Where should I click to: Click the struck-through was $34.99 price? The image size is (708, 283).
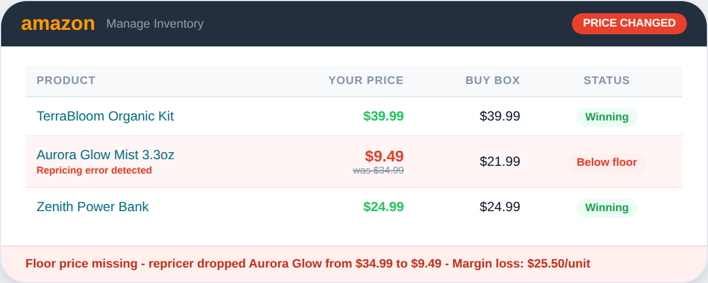click(378, 171)
